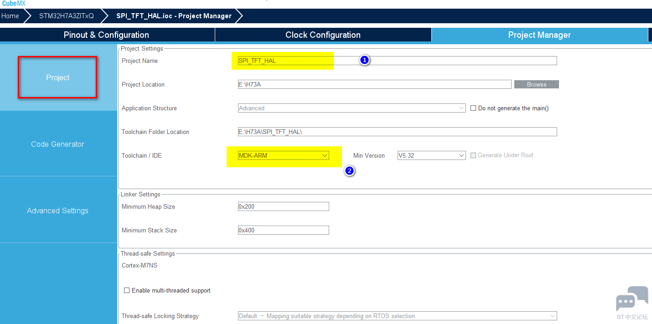Click the Project Settings group title
The image size is (652, 324).
142,48
